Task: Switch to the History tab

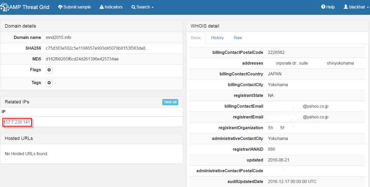Action: (x=217, y=38)
